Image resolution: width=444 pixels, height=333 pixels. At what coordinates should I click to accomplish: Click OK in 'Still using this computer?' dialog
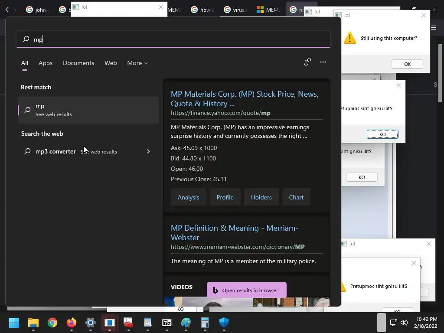tap(407, 64)
